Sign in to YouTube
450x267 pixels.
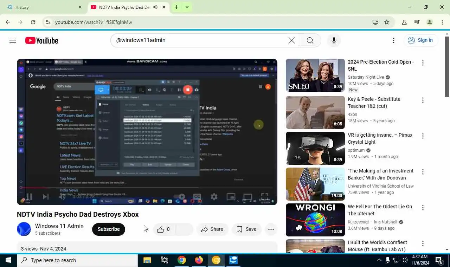click(420, 40)
